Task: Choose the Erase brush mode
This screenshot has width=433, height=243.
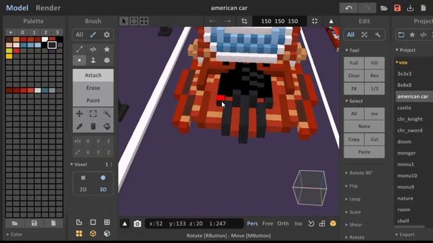Action: point(93,88)
